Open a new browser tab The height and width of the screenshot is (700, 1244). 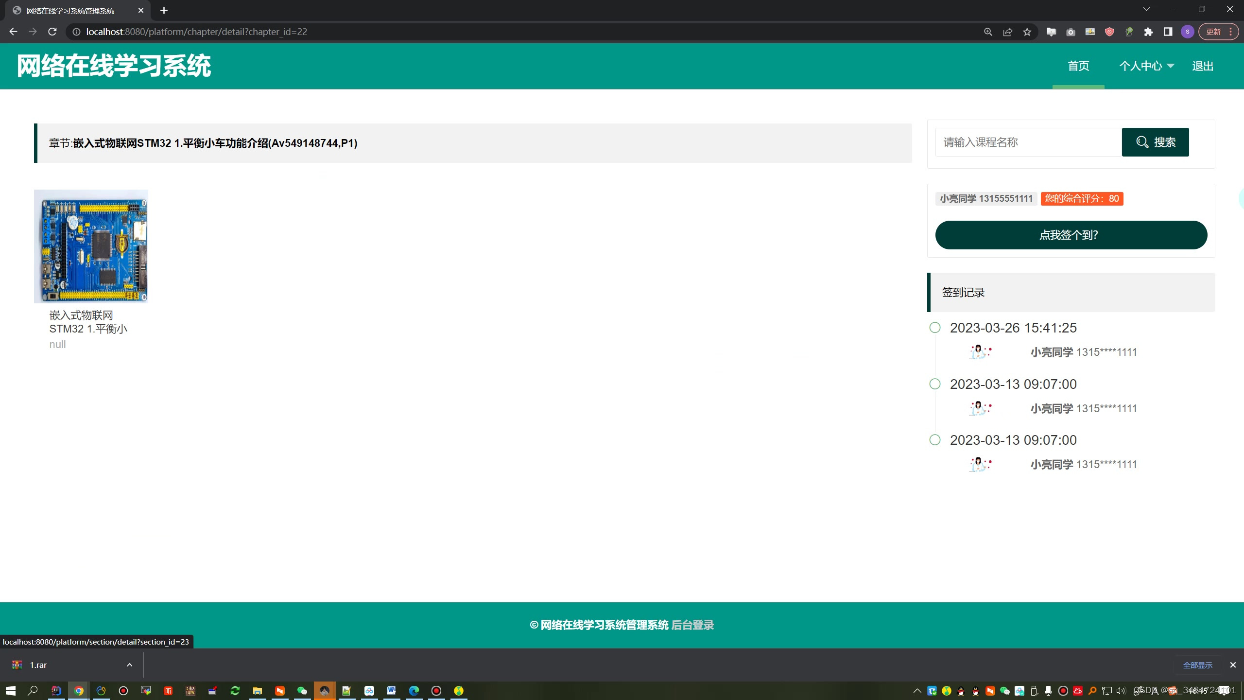click(164, 10)
